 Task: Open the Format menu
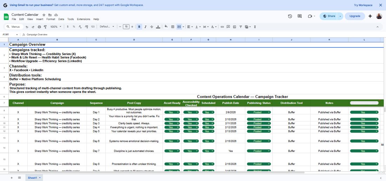51,19
